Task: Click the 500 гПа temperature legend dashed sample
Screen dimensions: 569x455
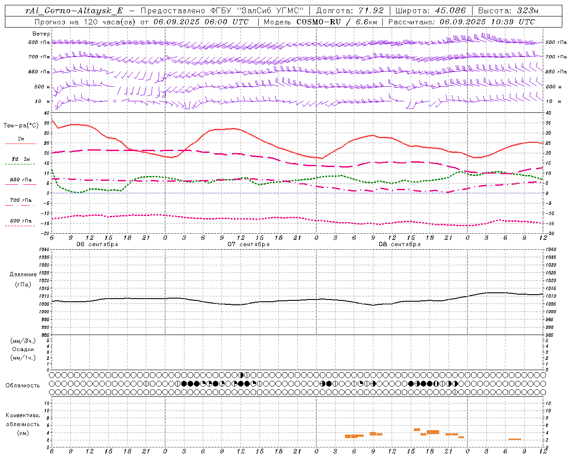Action: (x=20, y=226)
